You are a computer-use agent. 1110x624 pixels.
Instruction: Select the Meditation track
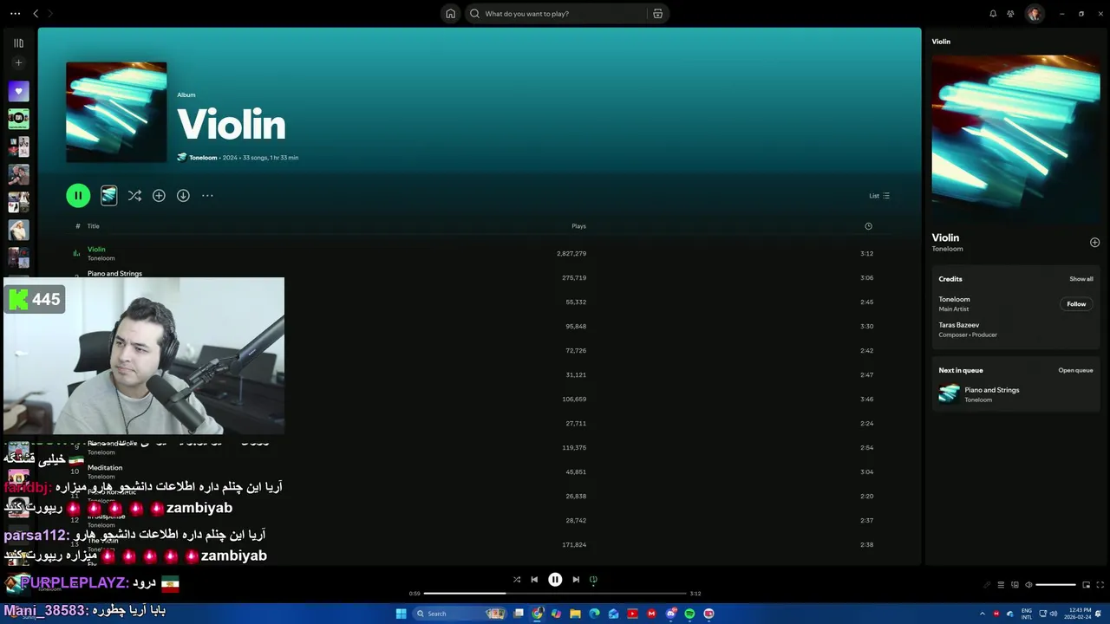click(105, 468)
